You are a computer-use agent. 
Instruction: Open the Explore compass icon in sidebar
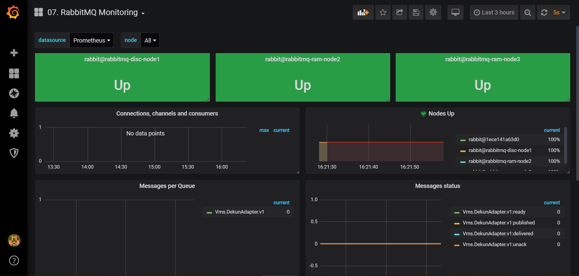point(14,93)
